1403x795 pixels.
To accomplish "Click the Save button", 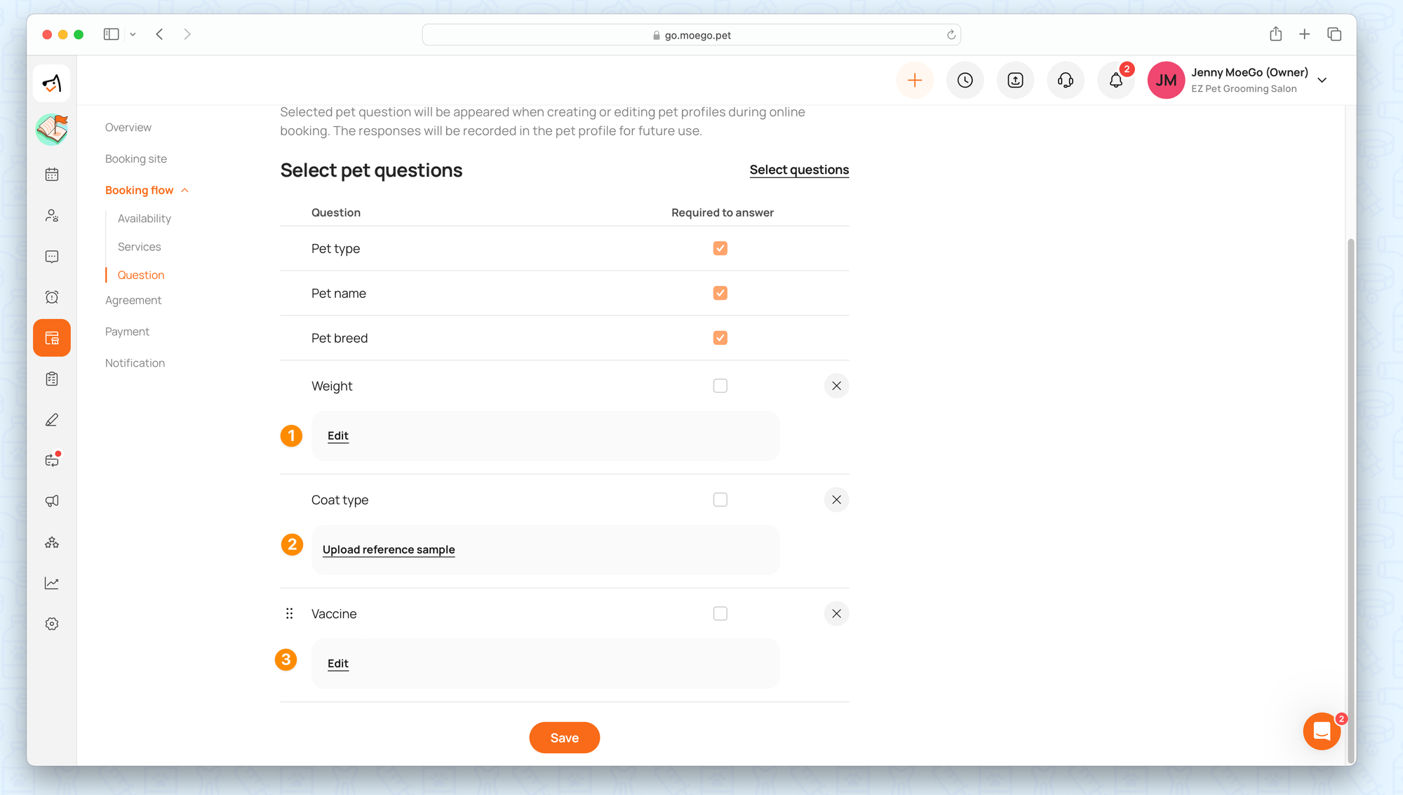I will pyautogui.click(x=564, y=738).
